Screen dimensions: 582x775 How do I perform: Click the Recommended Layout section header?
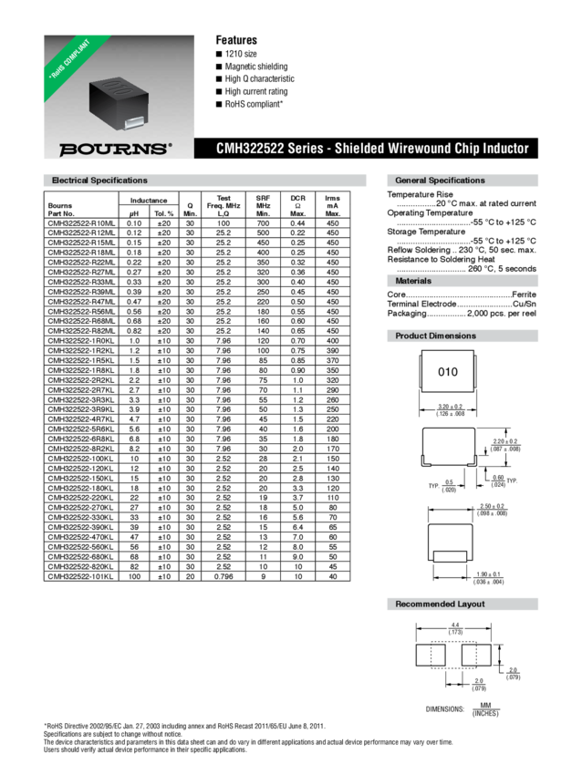pyautogui.click(x=462, y=604)
